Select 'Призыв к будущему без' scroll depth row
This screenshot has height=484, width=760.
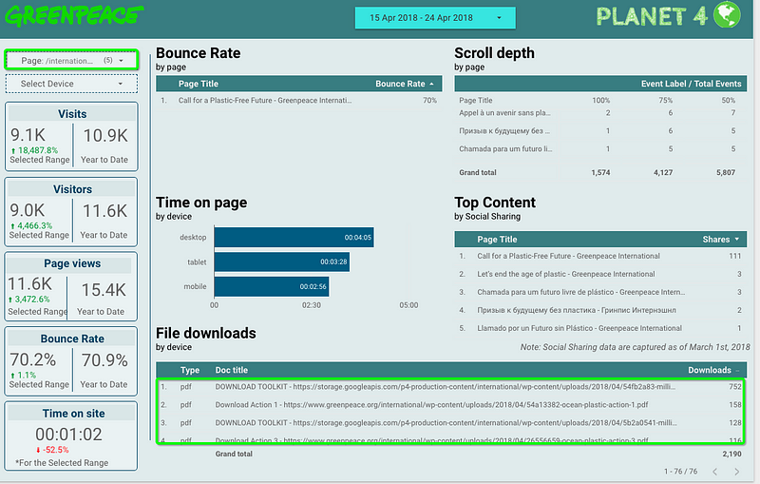point(600,131)
